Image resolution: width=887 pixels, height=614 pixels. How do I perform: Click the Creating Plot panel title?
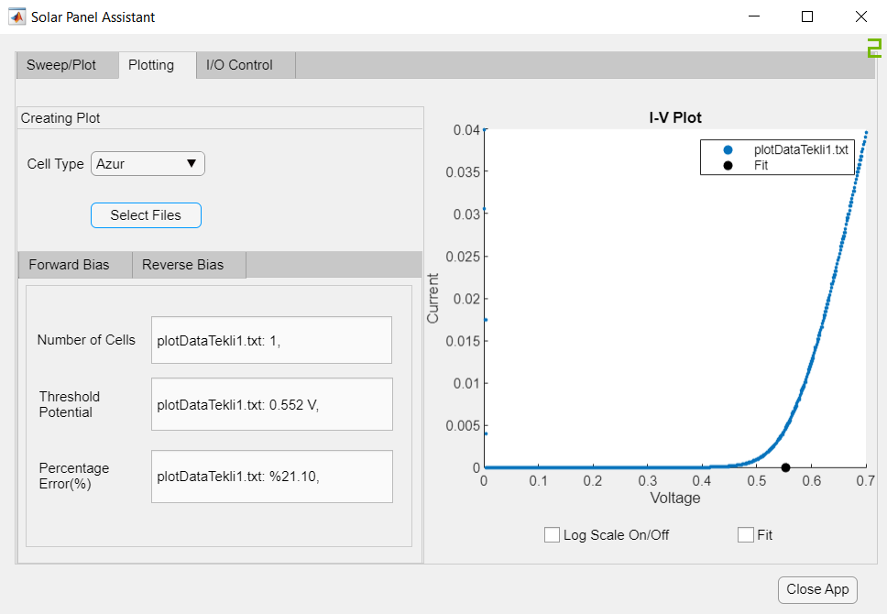(x=60, y=118)
